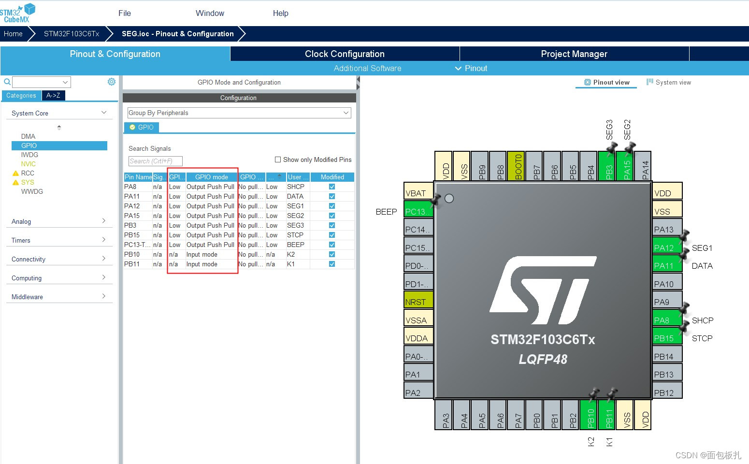Toggle Modified checkbox for PA11 row
Viewport: 749px width, 464px height.
(332, 196)
